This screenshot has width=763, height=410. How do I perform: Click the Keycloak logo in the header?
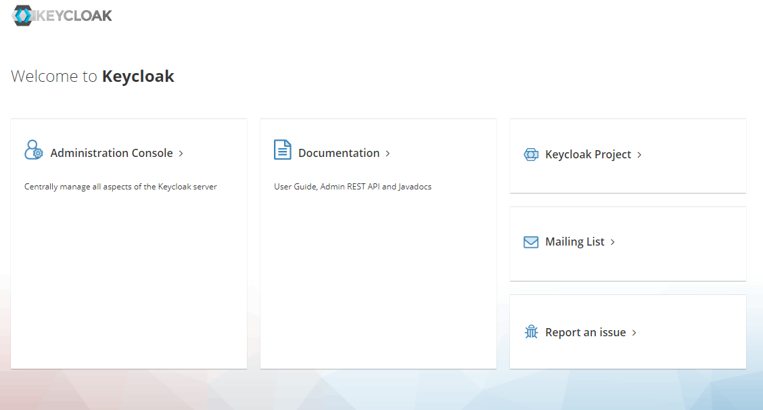[62, 16]
